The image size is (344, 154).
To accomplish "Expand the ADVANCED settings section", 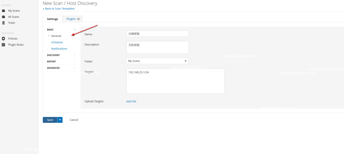I will [x=75, y=68].
